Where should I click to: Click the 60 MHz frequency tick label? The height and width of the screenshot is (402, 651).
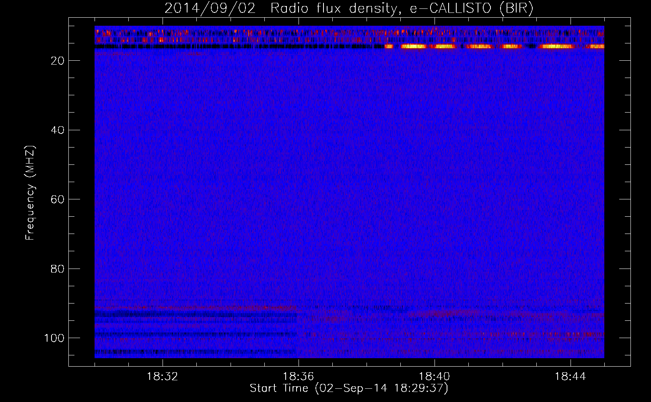pos(58,199)
